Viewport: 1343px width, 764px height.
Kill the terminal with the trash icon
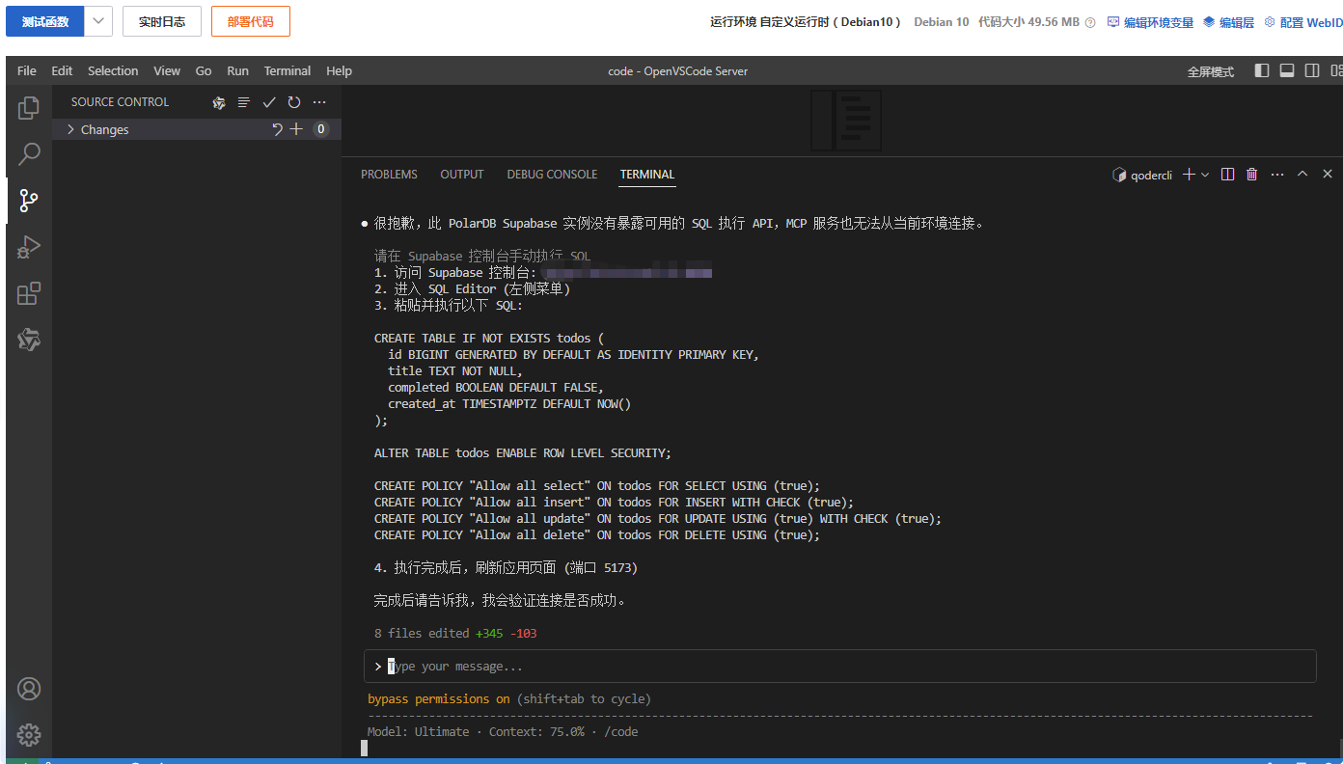click(x=1252, y=175)
